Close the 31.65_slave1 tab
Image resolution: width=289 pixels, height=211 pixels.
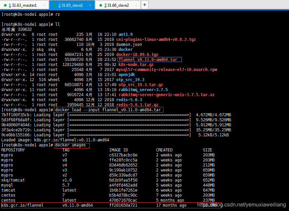coord(90,5)
